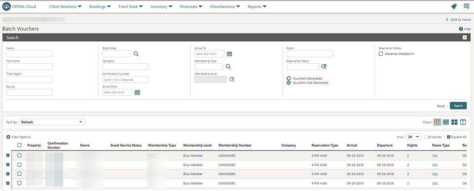Open Arrival From calendar picker

[137, 92]
